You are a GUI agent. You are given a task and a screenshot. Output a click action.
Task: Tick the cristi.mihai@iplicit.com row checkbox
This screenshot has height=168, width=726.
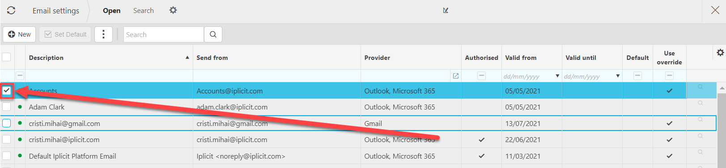point(7,139)
